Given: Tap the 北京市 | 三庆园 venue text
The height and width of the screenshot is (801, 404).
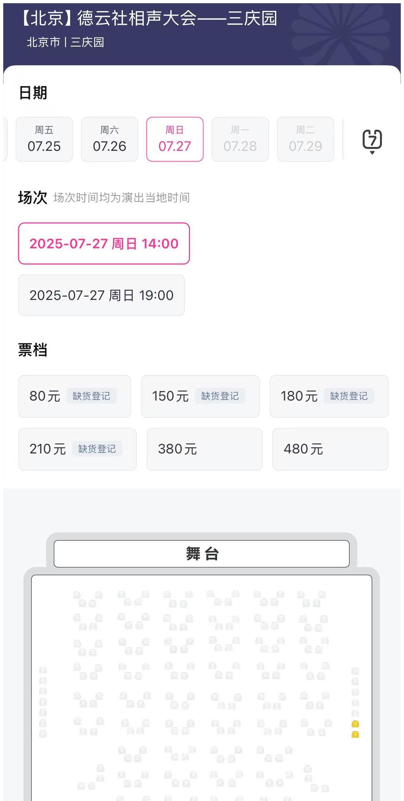Looking at the screenshot, I should coord(66,42).
